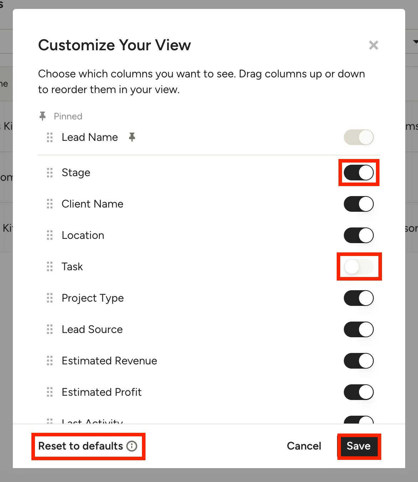Click the drag handle beside Client Name
Viewport: 418px width, 482px height.
(50, 204)
